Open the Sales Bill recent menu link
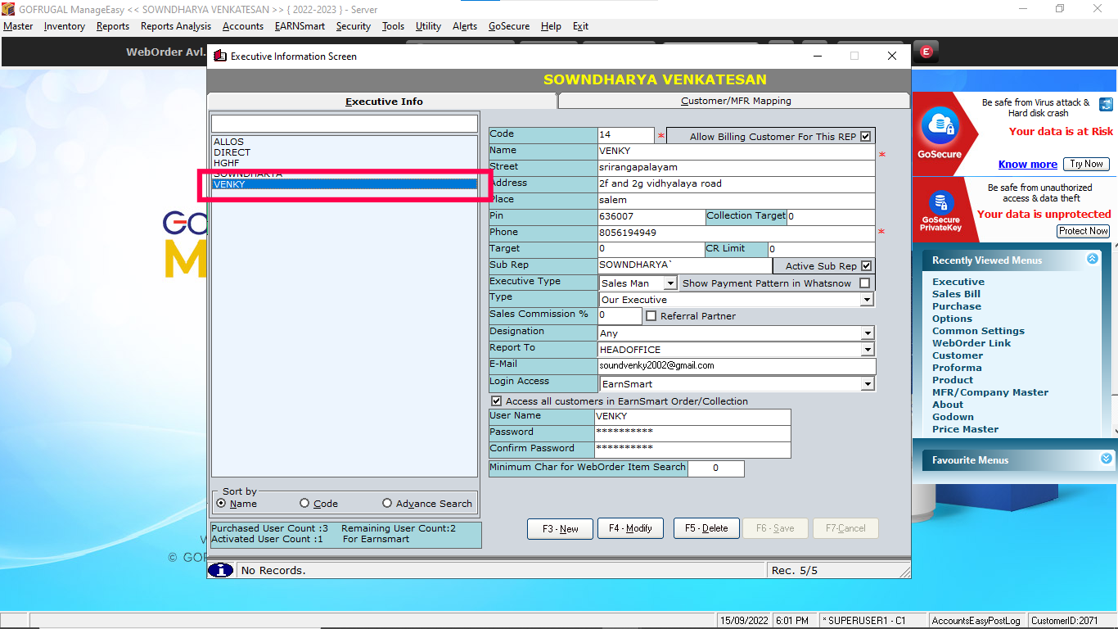The width and height of the screenshot is (1118, 629). tap(957, 294)
